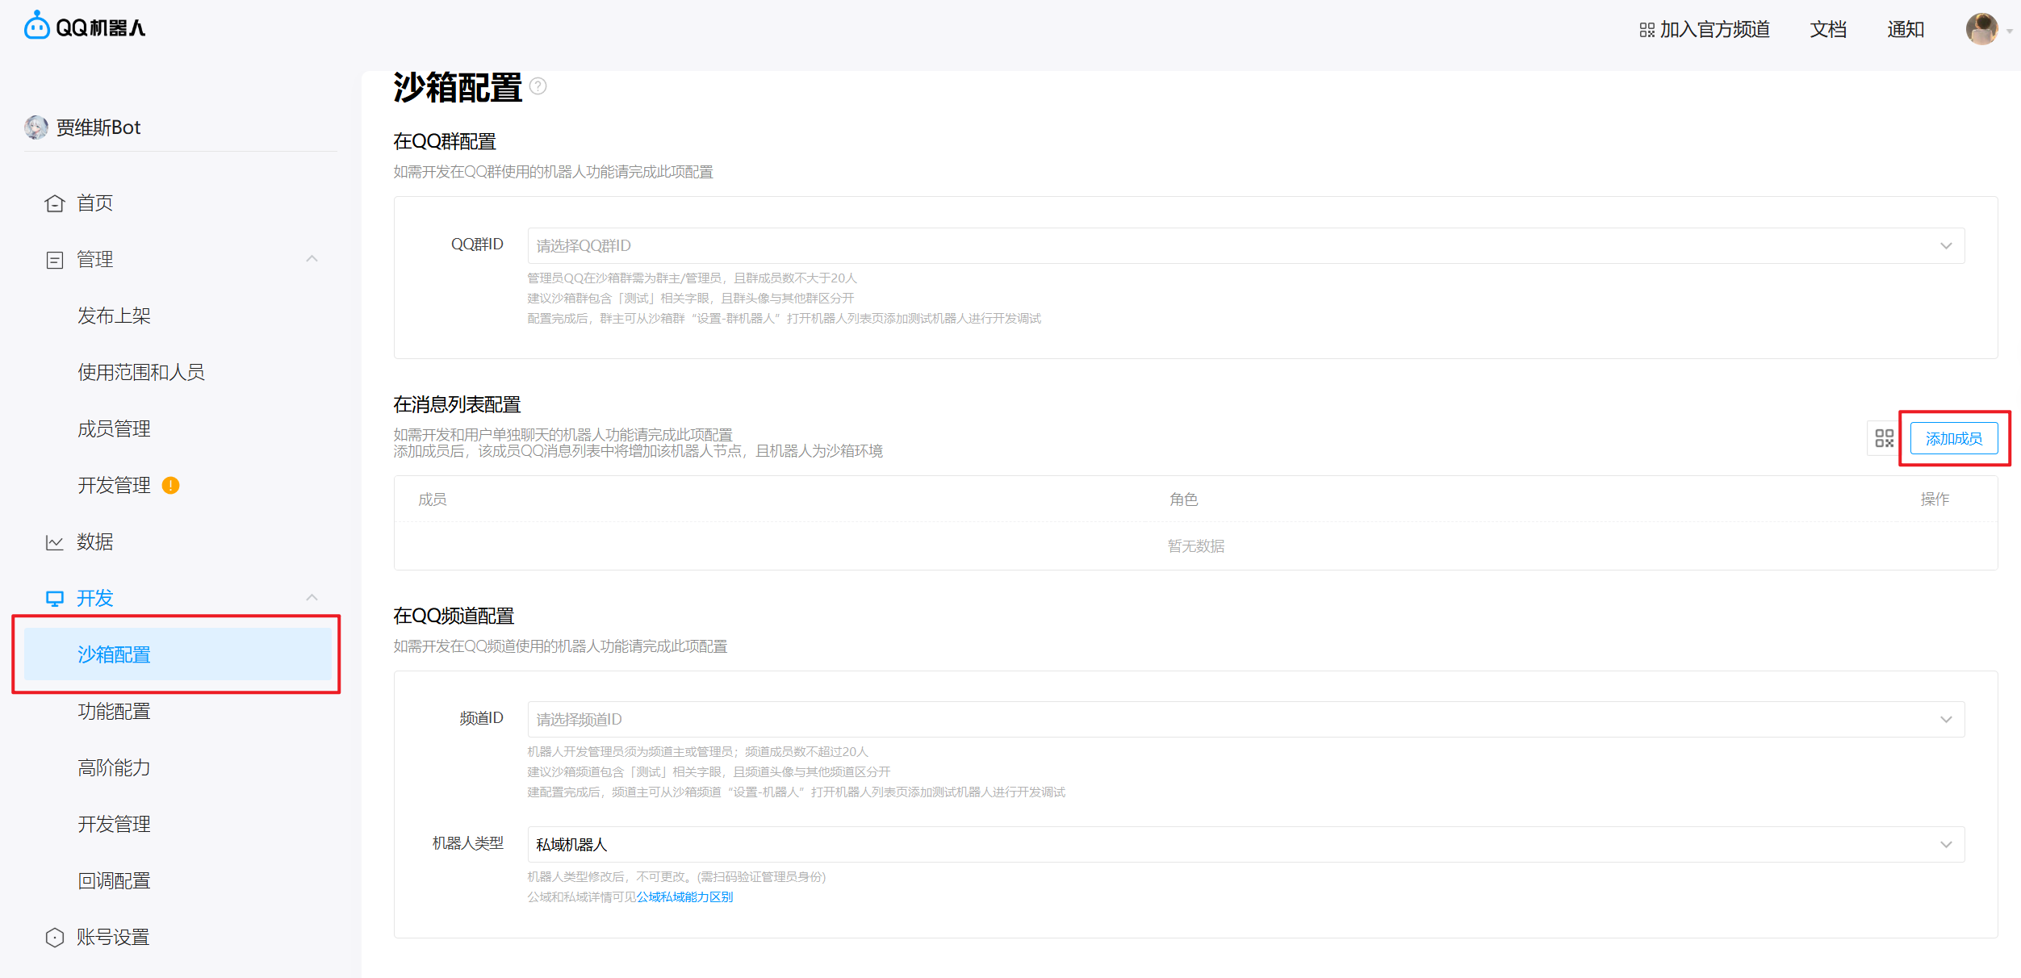2021x978 pixels.
Task: Open 文档 in the top bar
Action: click(x=1828, y=30)
